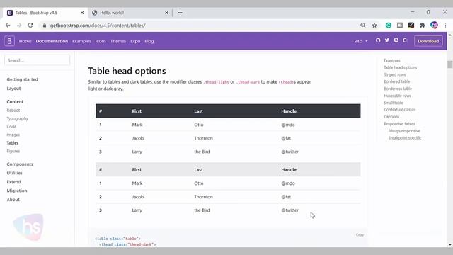
Task: Click the zoom magnifier icon in the address bar
Action: (x=363, y=25)
